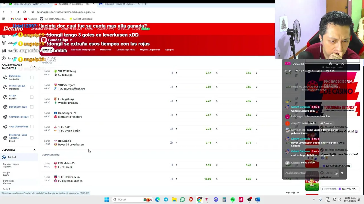Open the Windows Start menu
This screenshot has height=204, width=364.
tap(107, 199)
